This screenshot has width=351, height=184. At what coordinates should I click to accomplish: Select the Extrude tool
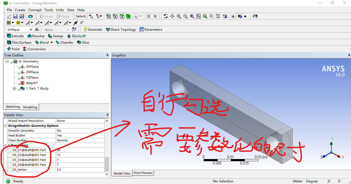tap(15, 36)
